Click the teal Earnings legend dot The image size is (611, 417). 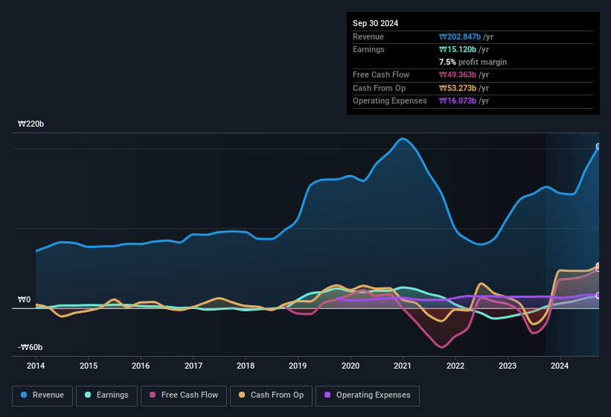coord(89,395)
